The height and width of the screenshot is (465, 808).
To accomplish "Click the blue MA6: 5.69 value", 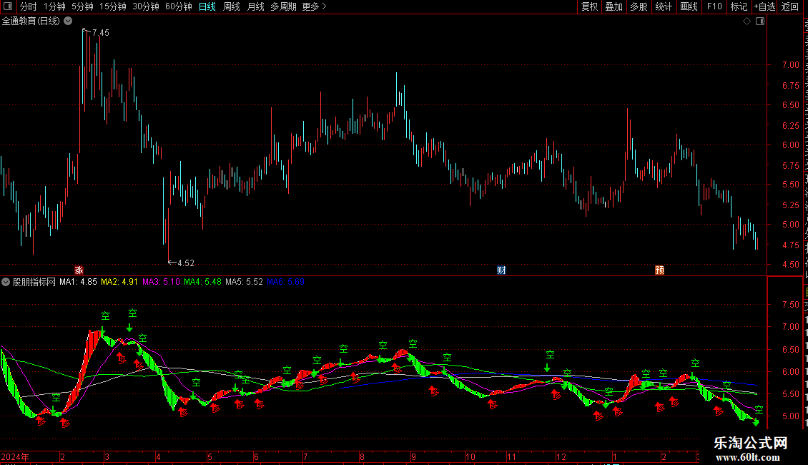I will [x=286, y=282].
